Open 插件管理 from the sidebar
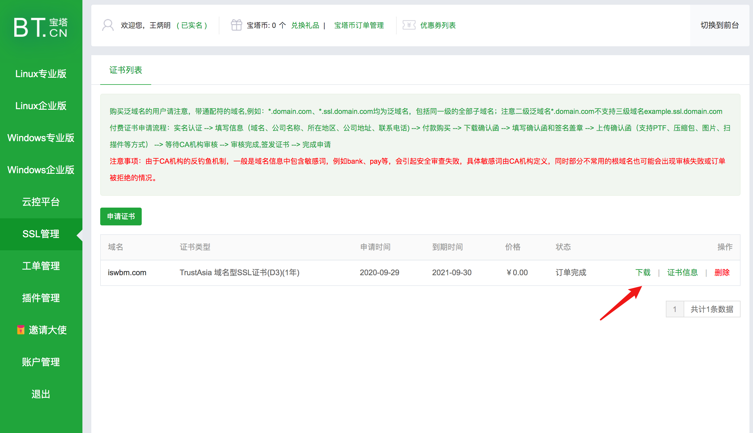 pyautogui.click(x=41, y=298)
